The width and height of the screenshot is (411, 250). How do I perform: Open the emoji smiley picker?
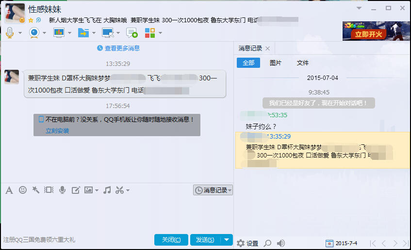click(x=23, y=190)
